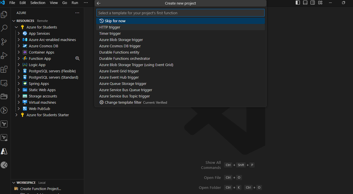
Task: Click the VS Code logo icon
Action: point(3,3)
